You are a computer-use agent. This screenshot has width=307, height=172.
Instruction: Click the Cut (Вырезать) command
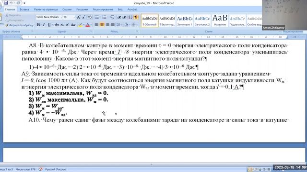(x=13, y=15)
